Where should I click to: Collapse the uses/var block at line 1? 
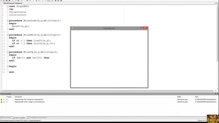tap(8, 6)
